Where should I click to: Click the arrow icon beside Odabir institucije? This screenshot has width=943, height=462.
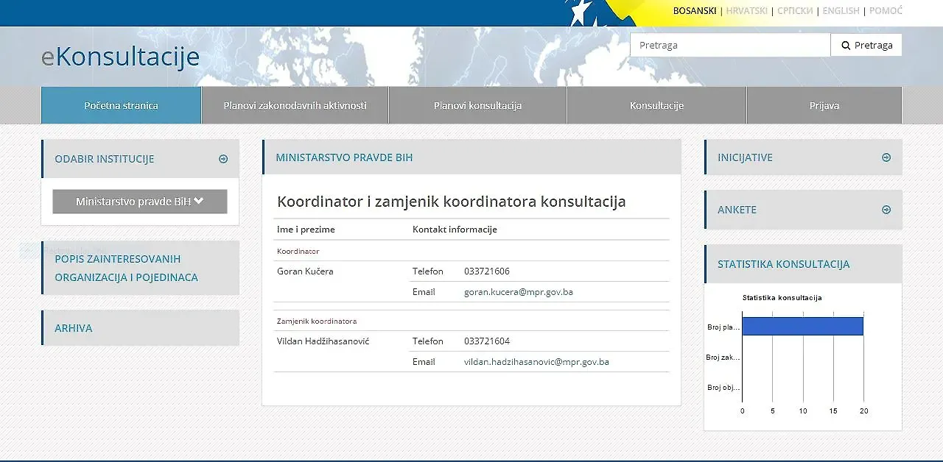point(223,159)
